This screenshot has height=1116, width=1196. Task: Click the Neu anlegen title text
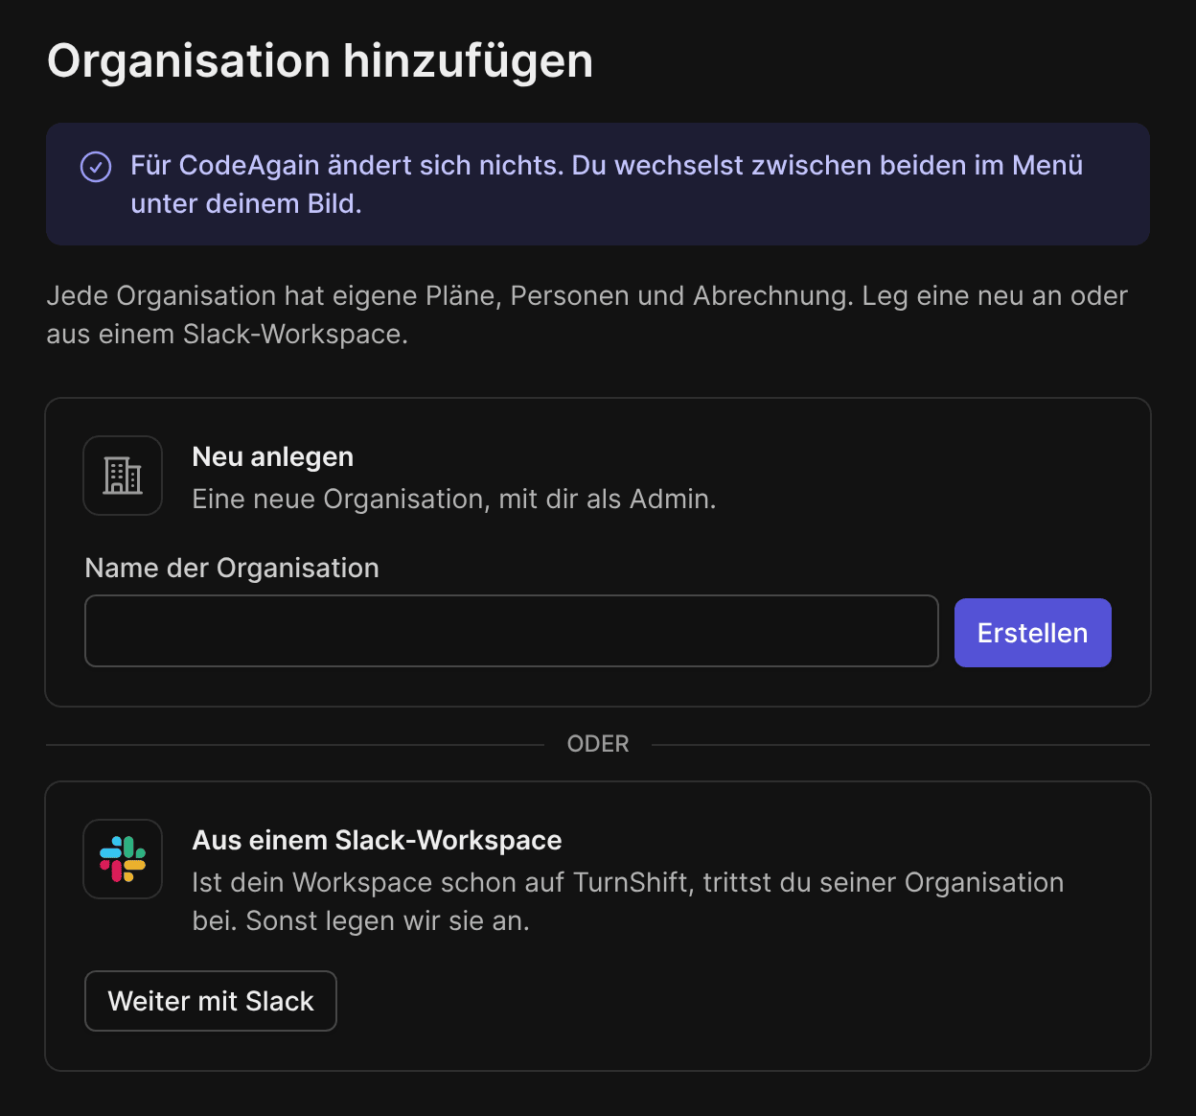pyautogui.click(x=273, y=456)
